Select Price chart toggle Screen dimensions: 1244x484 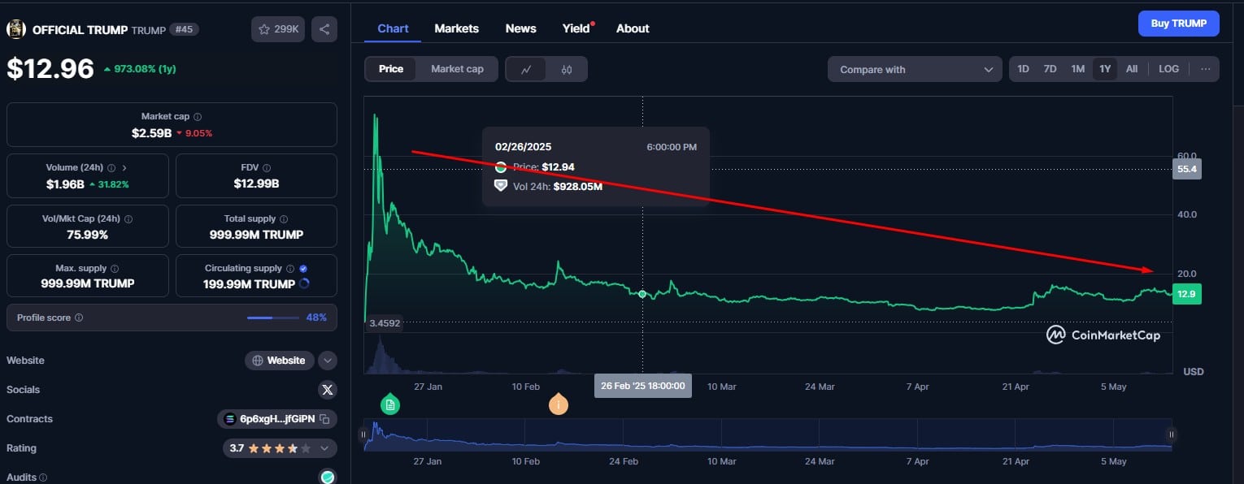coord(391,69)
